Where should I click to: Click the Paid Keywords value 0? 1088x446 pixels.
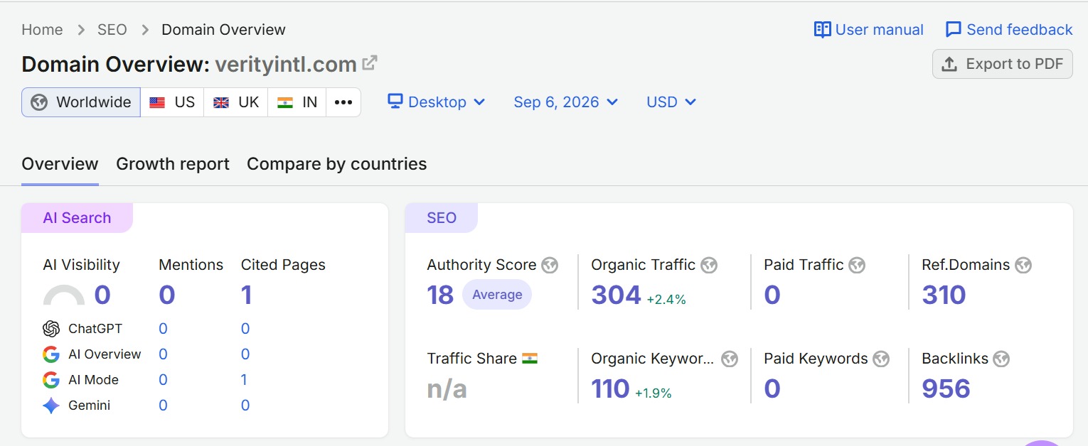pos(772,388)
